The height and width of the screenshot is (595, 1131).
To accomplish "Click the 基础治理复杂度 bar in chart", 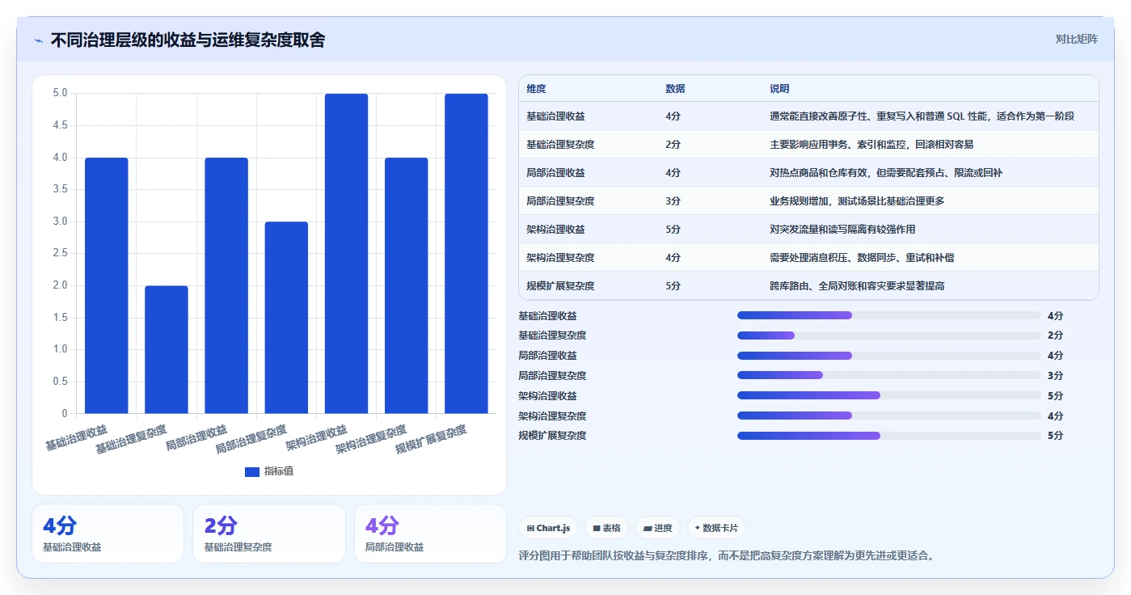I will 167,349.
